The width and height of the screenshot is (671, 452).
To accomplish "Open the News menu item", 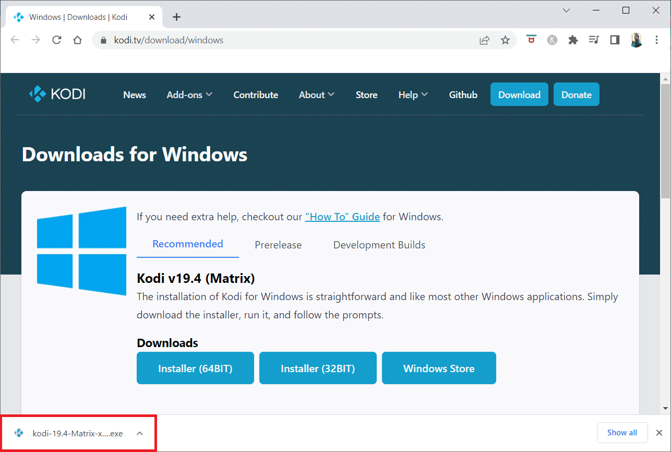I will tap(135, 94).
